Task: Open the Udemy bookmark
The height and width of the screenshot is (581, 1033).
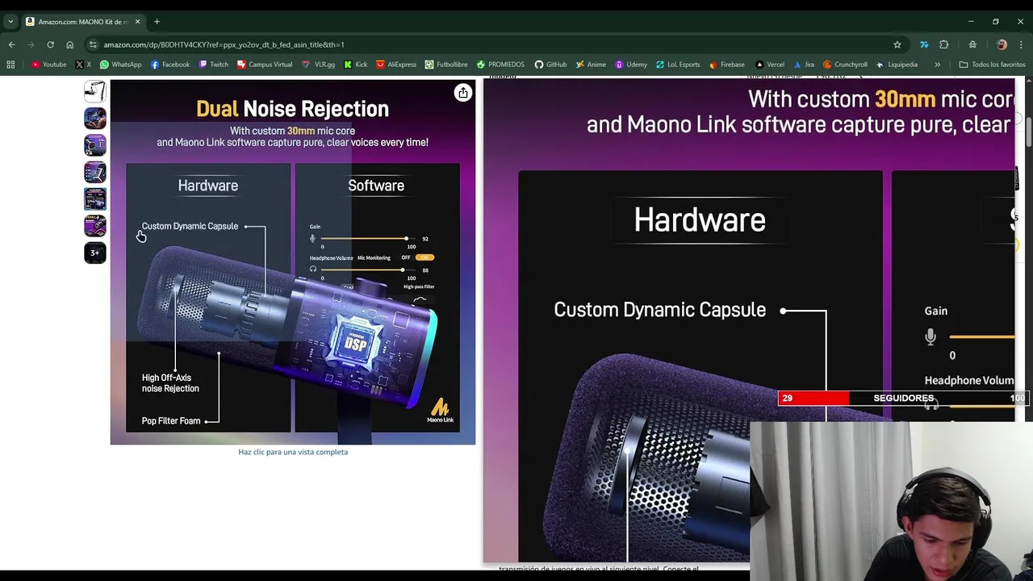Action: [631, 65]
